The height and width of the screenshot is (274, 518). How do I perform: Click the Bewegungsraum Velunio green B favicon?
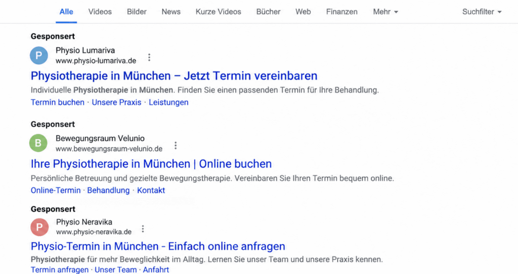pyautogui.click(x=38, y=143)
